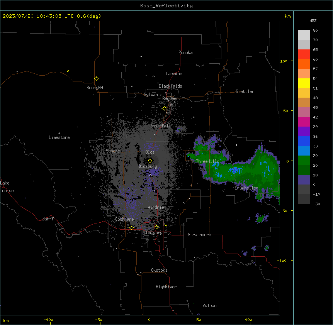
Task: Click the Didsbury label
Action: pyautogui.click(x=148, y=166)
